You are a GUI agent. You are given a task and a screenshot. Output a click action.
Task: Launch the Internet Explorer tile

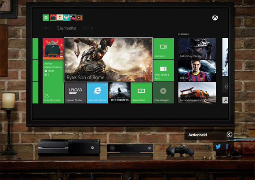(97, 93)
